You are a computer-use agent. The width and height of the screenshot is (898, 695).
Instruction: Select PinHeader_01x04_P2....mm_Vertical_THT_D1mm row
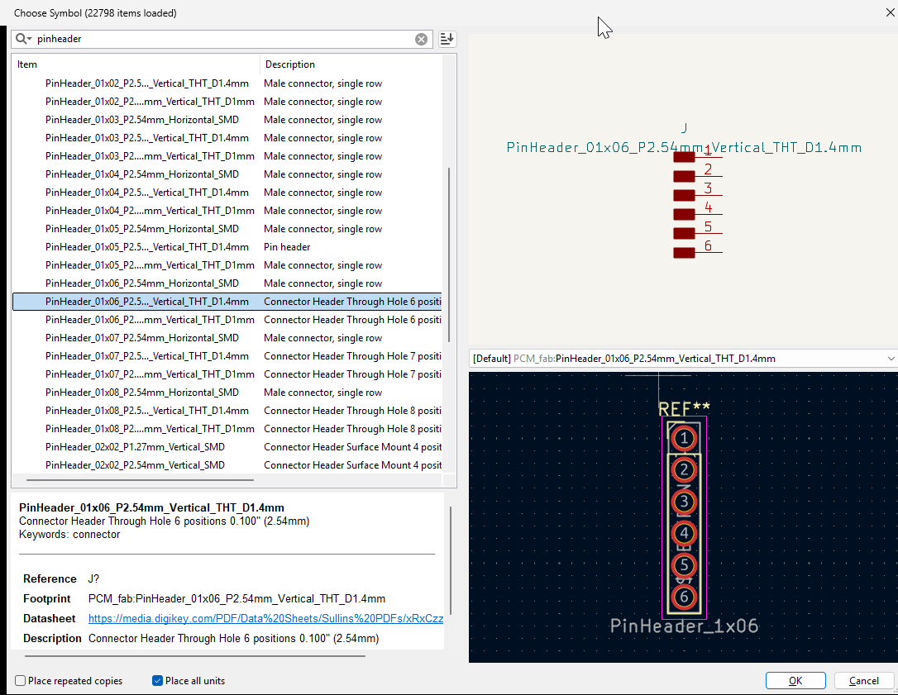pyautogui.click(x=227, y=211)
